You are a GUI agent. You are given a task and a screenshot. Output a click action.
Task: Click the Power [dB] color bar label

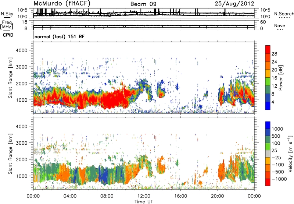click(280, 78)
